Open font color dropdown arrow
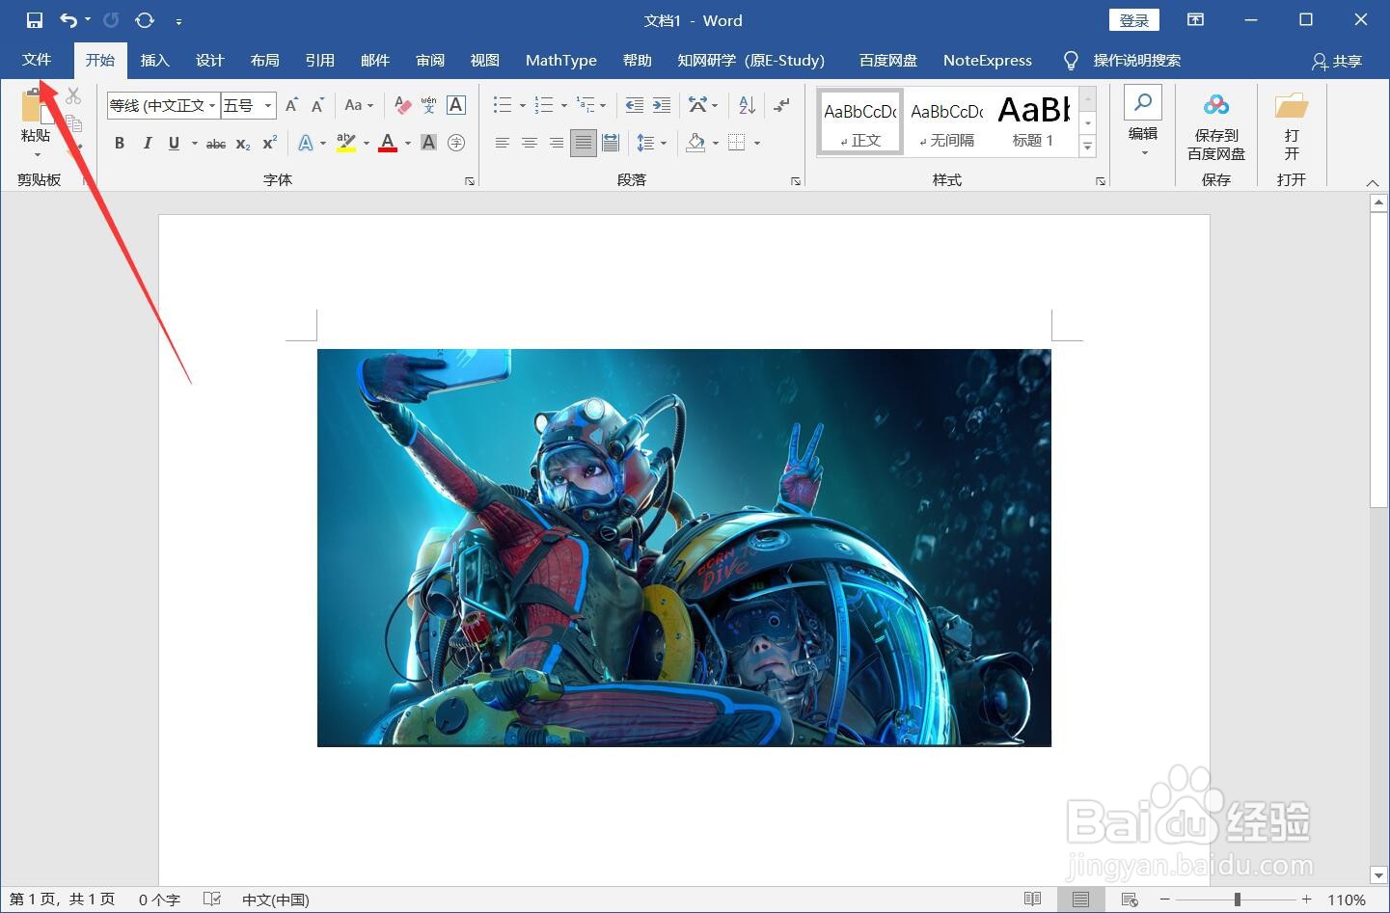Image resolution: width=1390 pixels, height=913 pixels. point(408,144)
